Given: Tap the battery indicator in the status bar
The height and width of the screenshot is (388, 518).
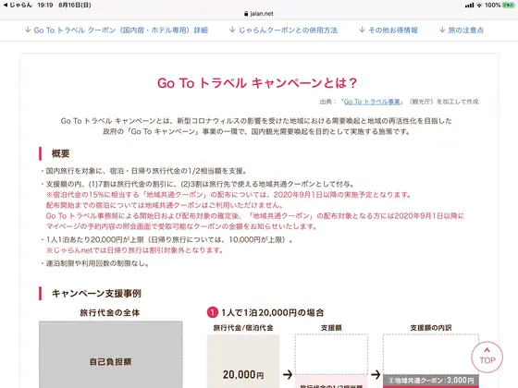Looking at the screenshot, I should (x=508, y=5).
